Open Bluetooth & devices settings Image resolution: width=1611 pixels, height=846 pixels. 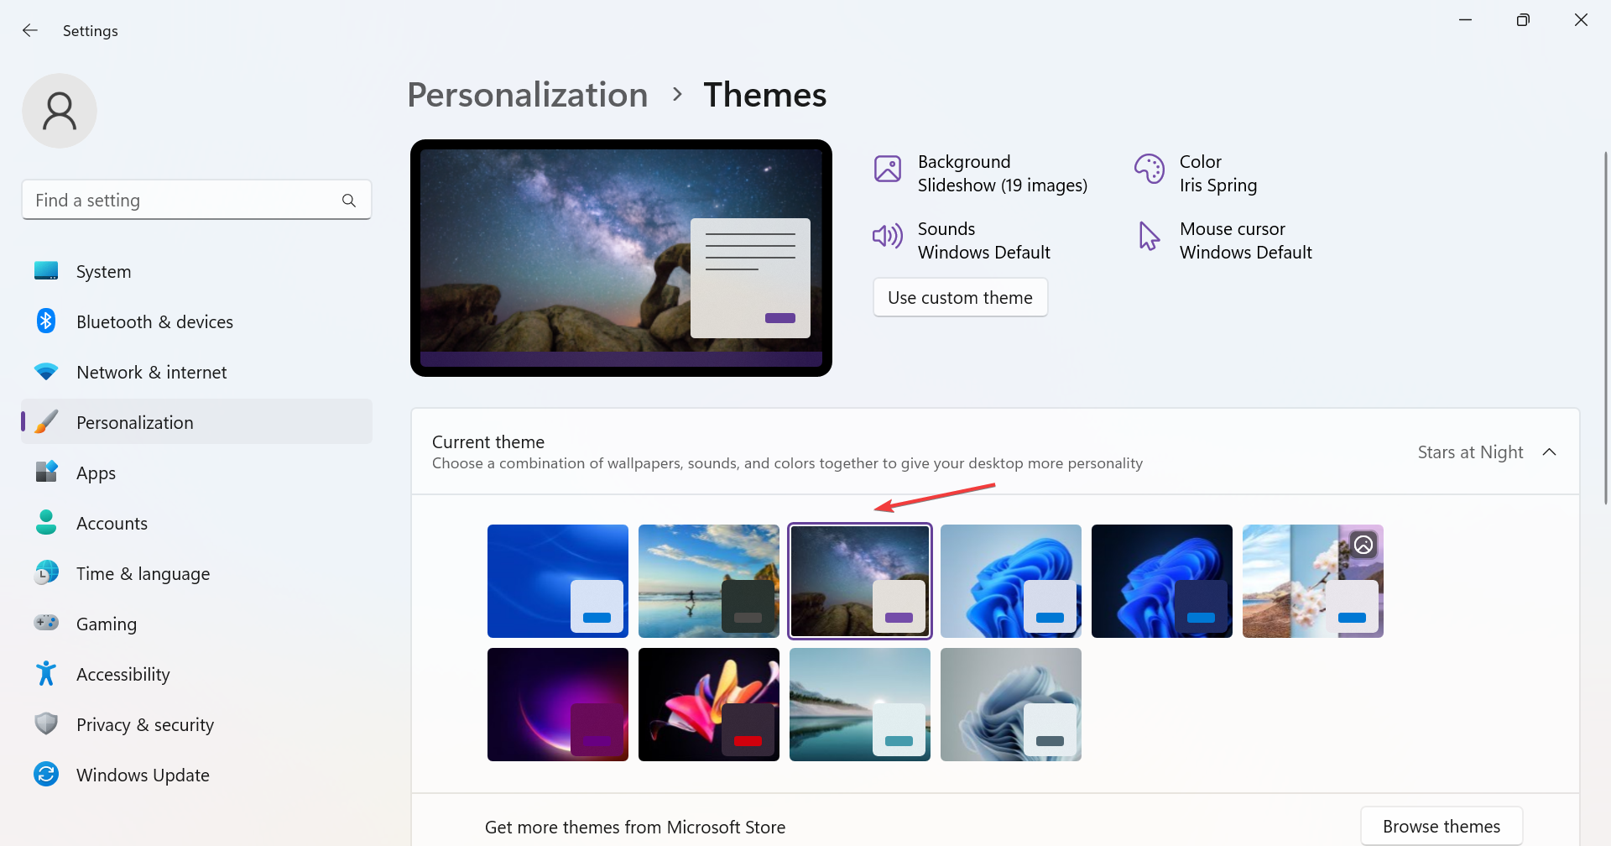point(196,321)
